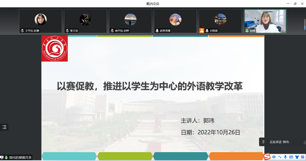Click the red university logo on slide
Viewport: 306px width, 161px height.
point(55,48)
